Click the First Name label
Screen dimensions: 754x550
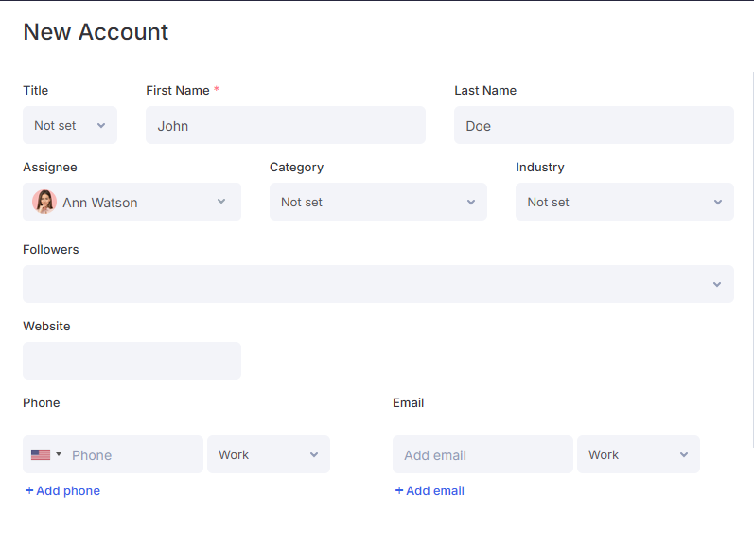coord(178,91)
